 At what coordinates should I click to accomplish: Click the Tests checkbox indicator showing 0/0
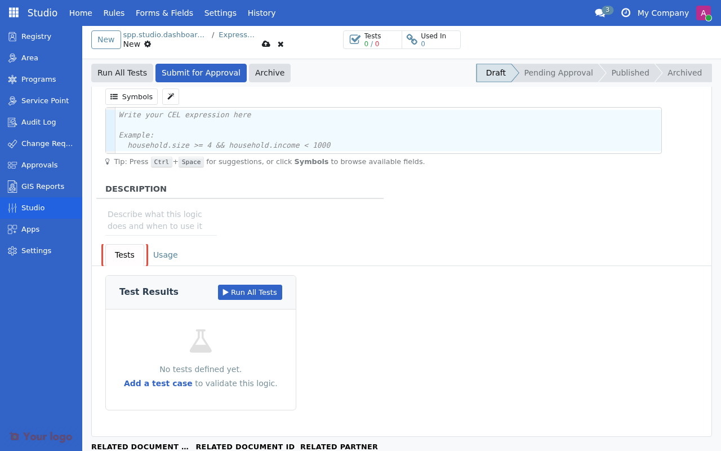pos(355,39)
